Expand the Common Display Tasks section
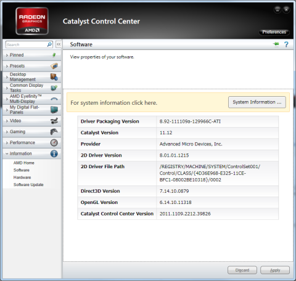 [32, 88]
